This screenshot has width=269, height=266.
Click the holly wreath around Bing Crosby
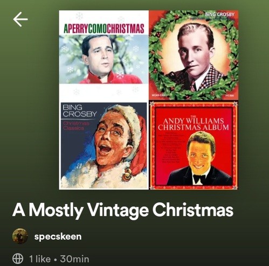tap(194, 55)
